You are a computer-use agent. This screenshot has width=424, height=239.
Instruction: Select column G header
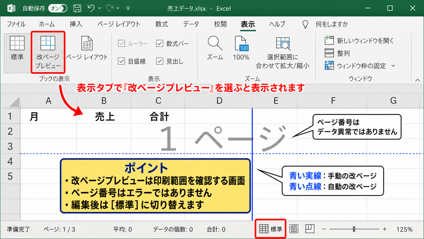coord(393,101)
